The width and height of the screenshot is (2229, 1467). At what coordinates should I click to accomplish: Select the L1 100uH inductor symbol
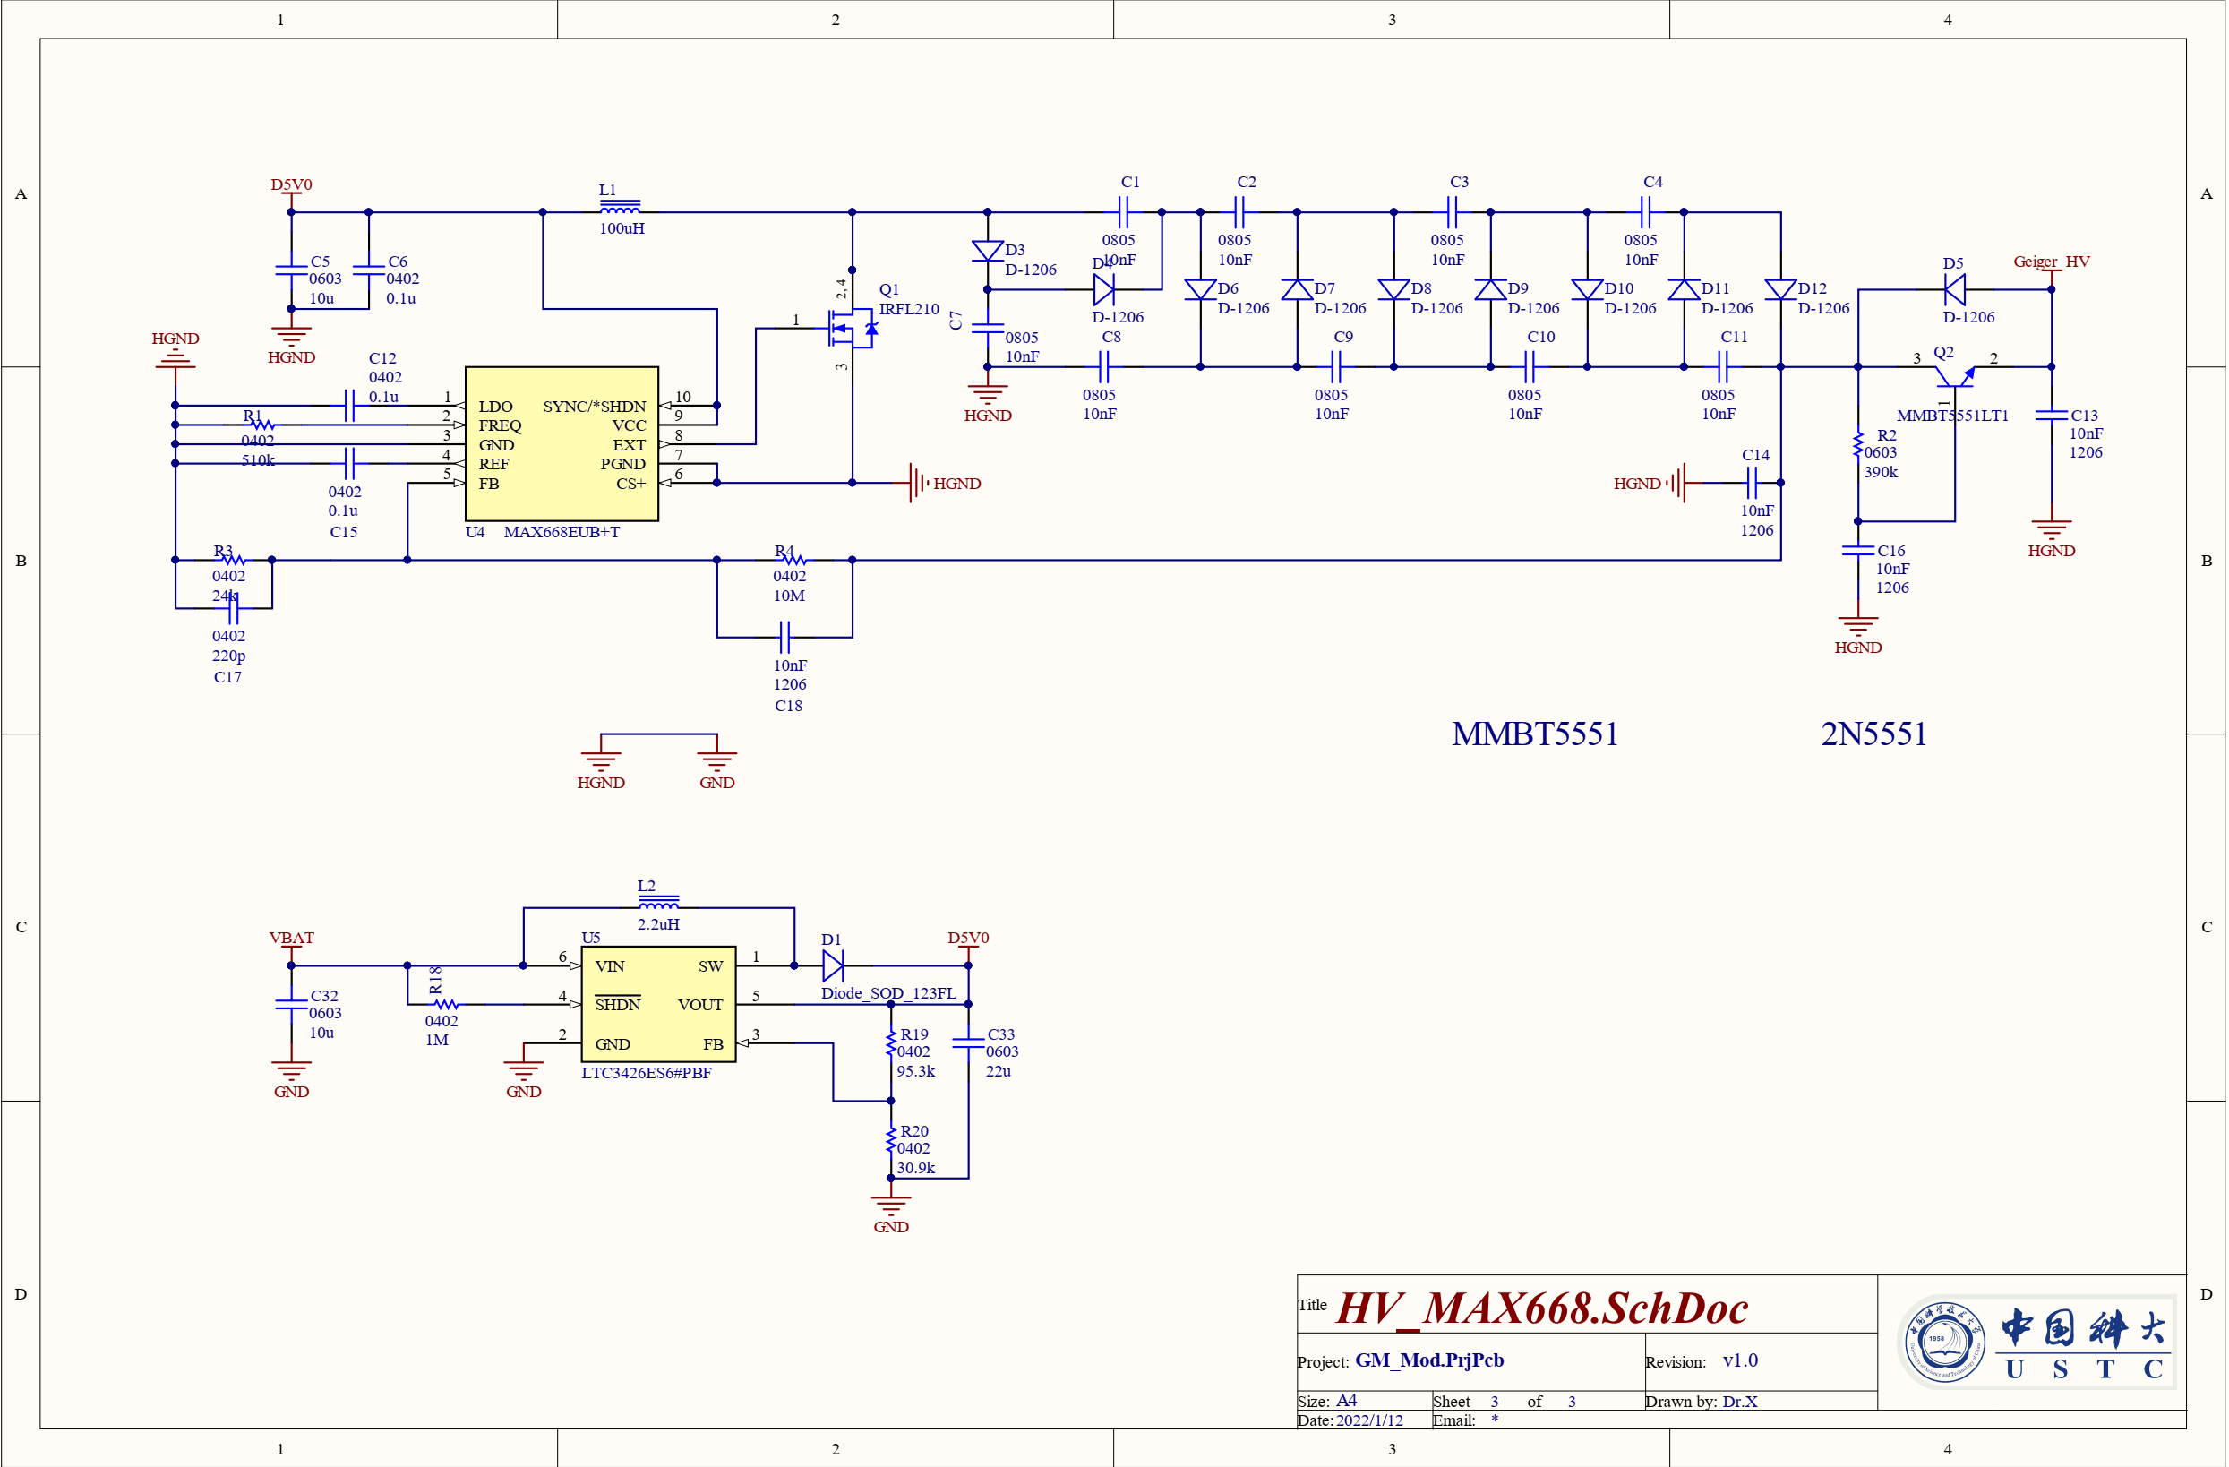(620, 208)
